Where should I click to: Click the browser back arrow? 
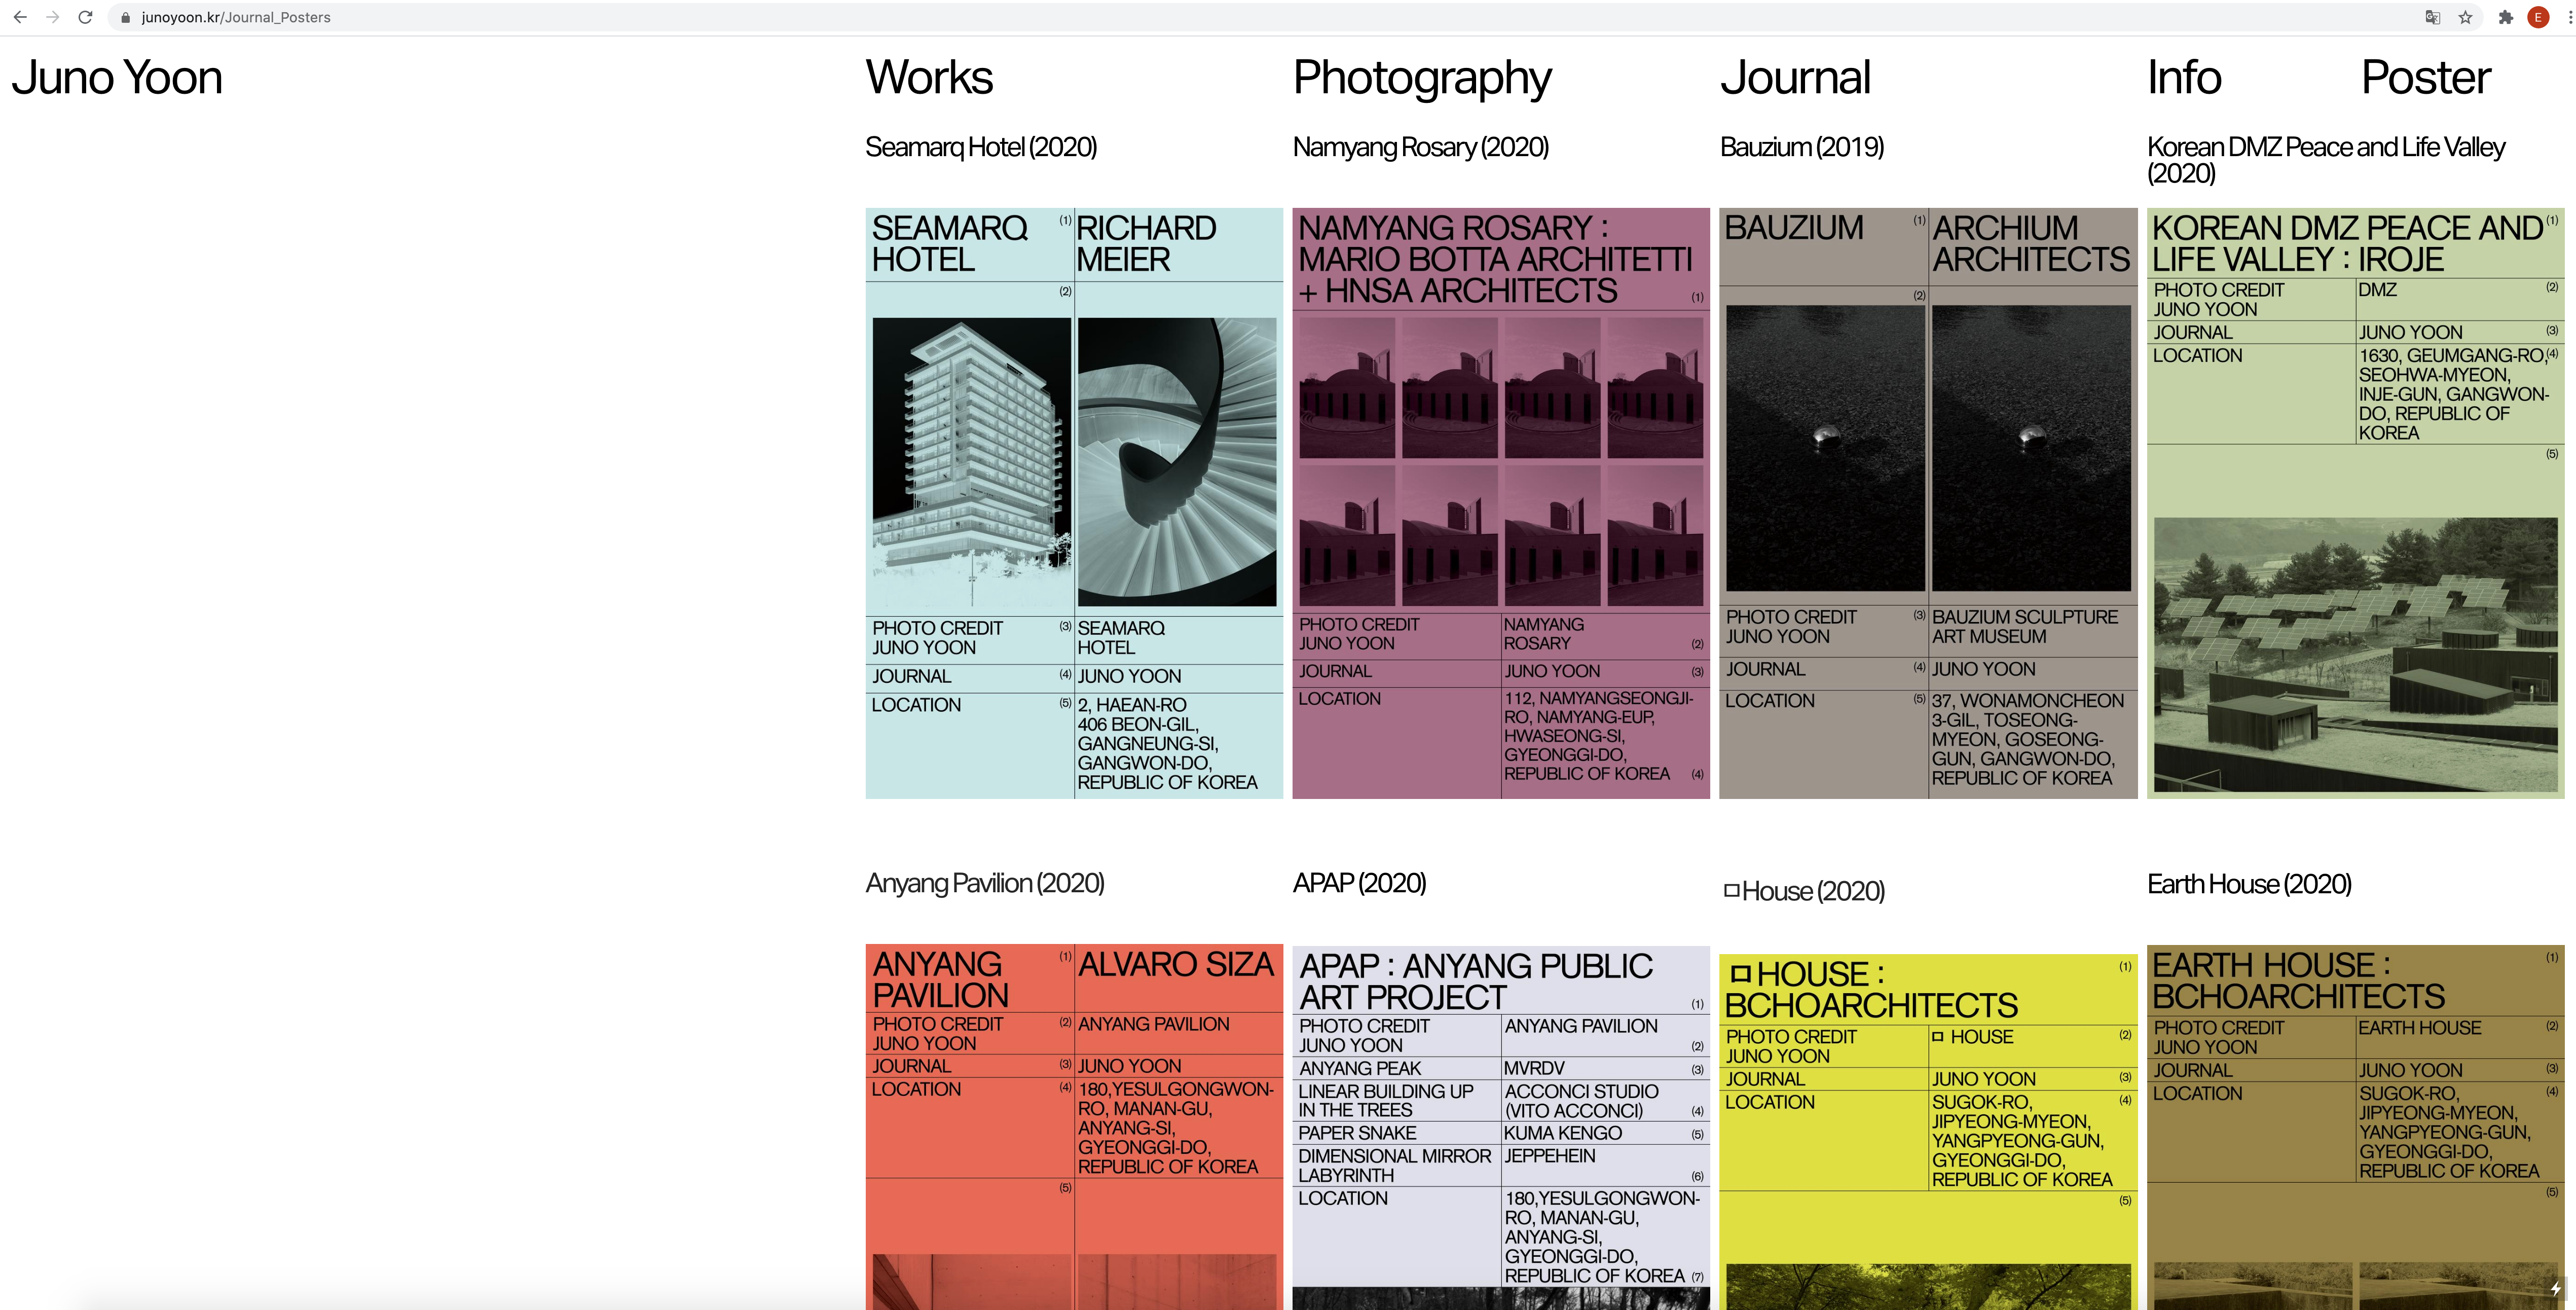(x=20, y=17)
